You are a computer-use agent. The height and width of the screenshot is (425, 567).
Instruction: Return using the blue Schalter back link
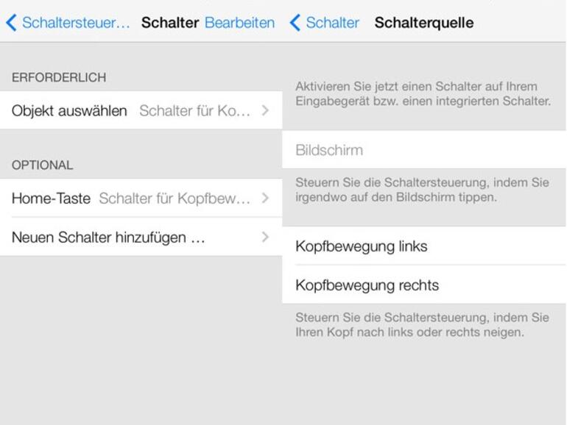coord(332,23)
